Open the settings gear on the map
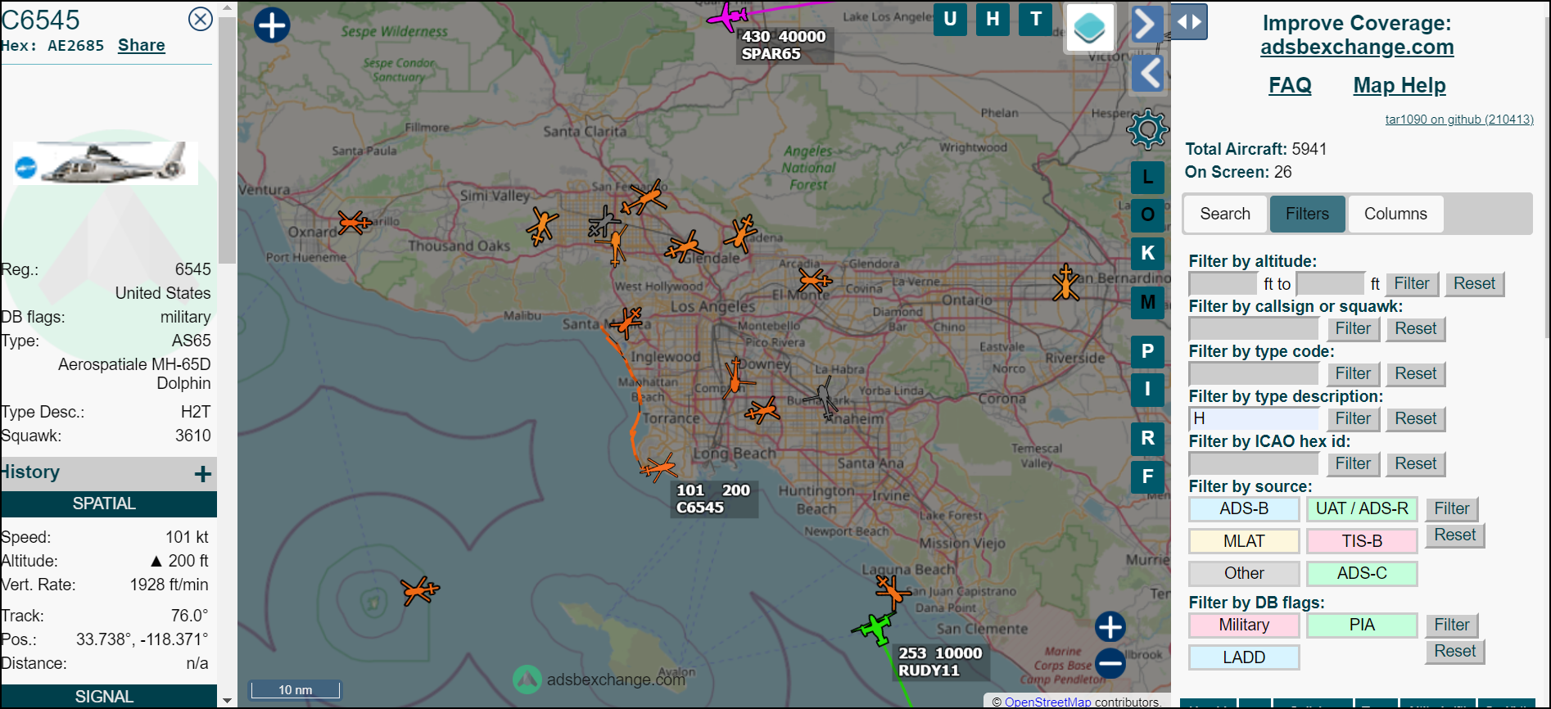Viewport: 1551px width, 709px height. pos(1147,129)
